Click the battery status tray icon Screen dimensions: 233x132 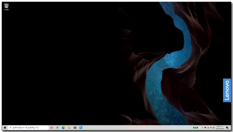[205, 128]
